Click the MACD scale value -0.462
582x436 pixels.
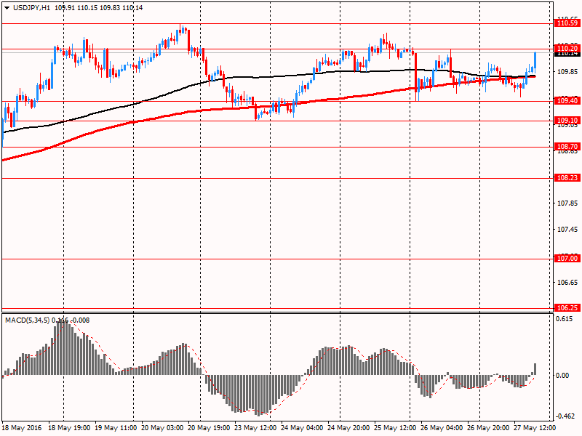(565, 416)
